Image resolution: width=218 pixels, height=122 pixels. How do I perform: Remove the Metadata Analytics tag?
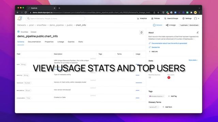pyautogui.click(x=163, y=96)
